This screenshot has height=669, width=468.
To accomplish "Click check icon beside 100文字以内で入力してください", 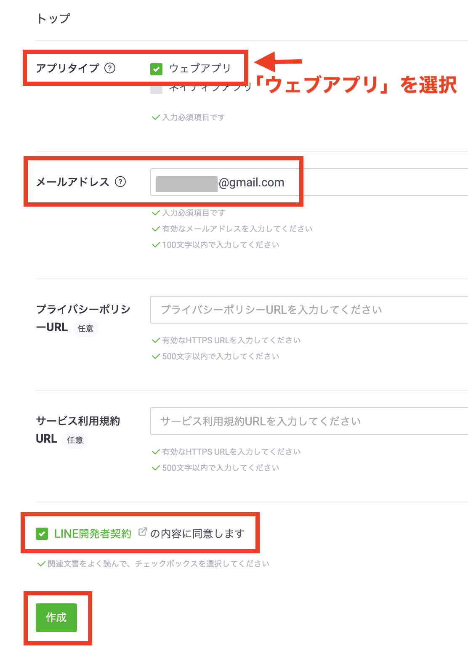I will coord(156,245).
